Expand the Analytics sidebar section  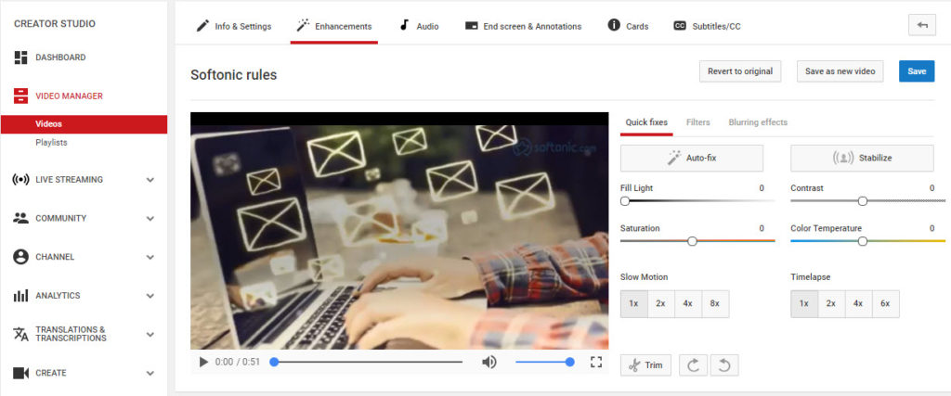[150, 296]
